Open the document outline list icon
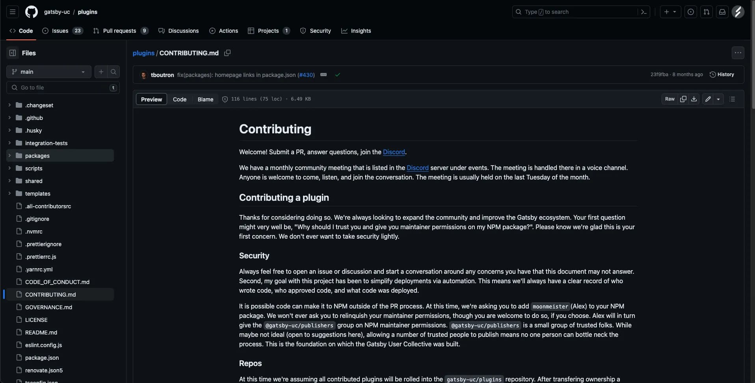755x383 pixels. click(732, 99)
